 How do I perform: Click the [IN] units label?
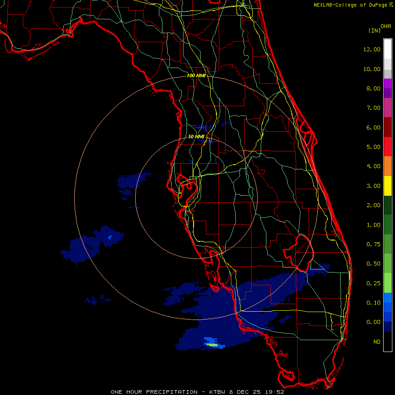pos(374,30)
